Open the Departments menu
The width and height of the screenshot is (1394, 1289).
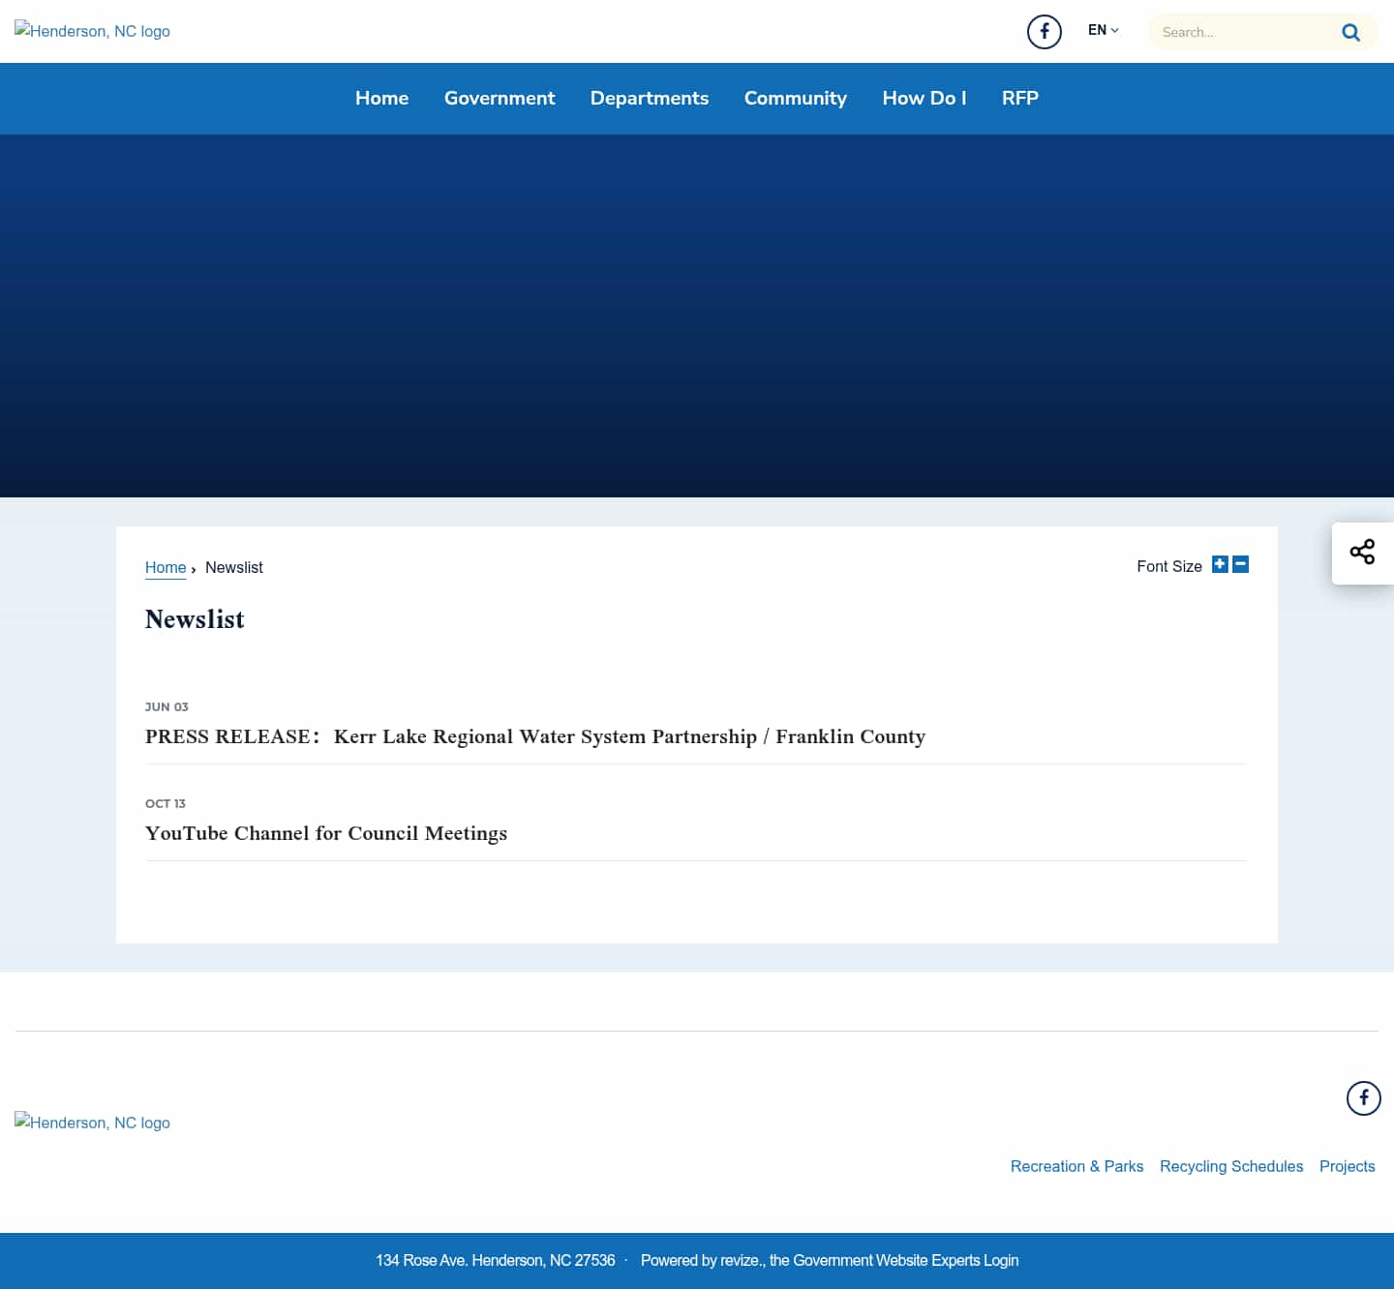(x=650, y=98)
